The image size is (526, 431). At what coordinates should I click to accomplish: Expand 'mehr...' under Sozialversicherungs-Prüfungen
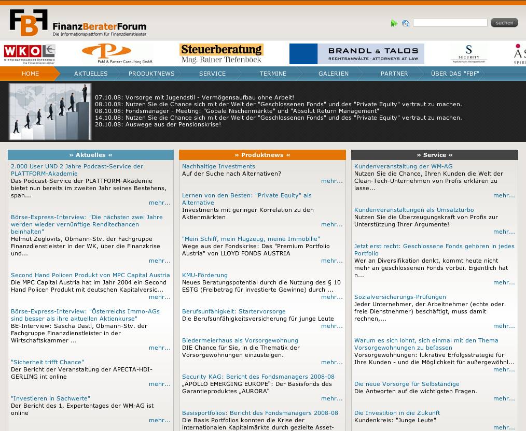(x=504, y=326)
